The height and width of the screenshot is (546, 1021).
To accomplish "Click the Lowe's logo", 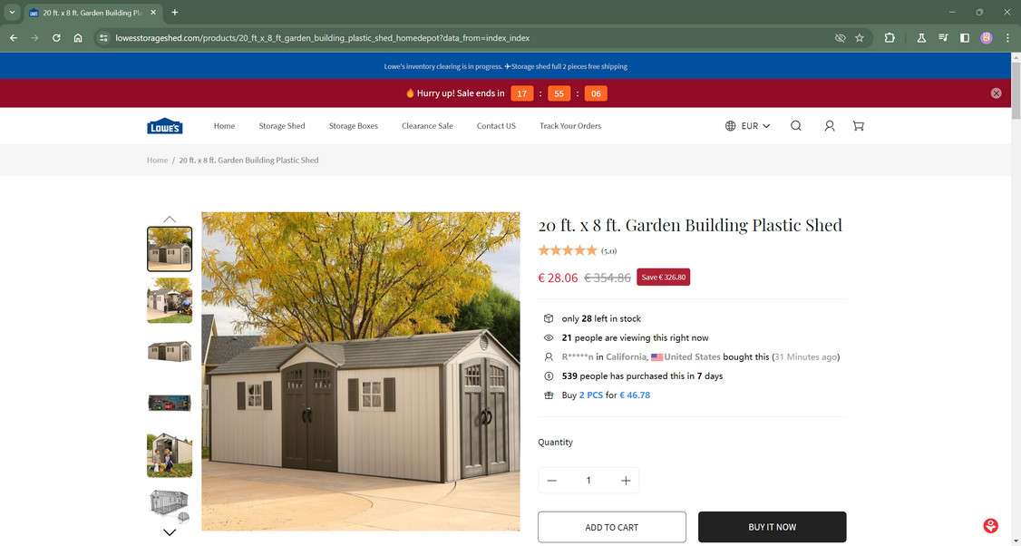I will (x=165, y=126).
